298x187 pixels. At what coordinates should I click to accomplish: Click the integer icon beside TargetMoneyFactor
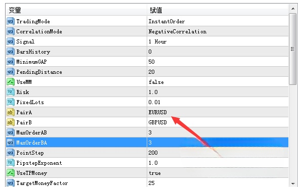click(11, 183)
